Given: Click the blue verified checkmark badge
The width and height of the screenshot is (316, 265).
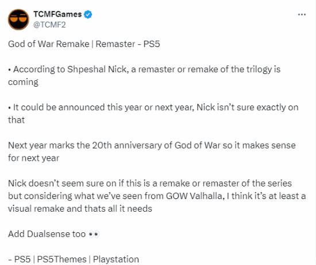Looking at the screenshot, I should [x=88, y=14].
